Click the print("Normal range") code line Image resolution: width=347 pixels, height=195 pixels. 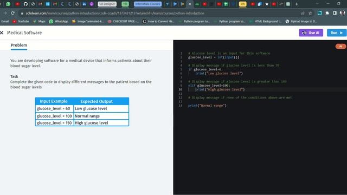click(x=207, y=106)
